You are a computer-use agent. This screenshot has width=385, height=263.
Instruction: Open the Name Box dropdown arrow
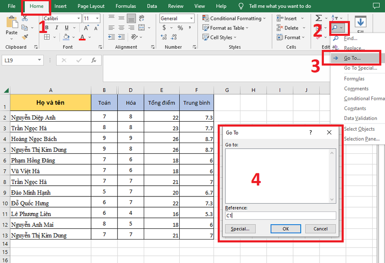[39, 60]
